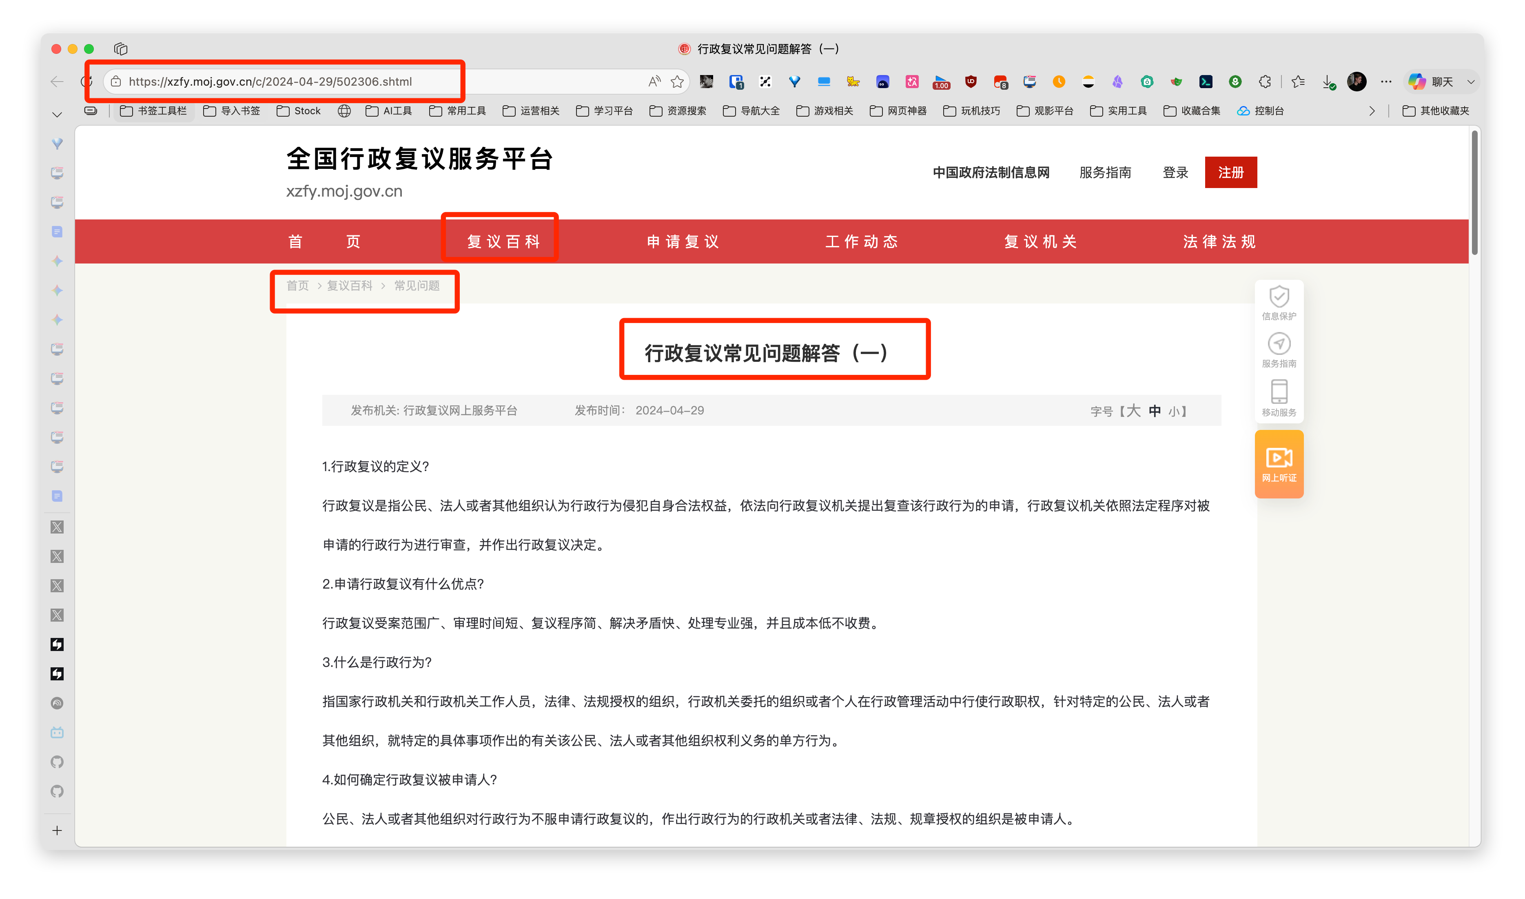Viewport: 1525px width, 899px height.
Task: Click the yellow cat extension icon
Action: (x=853, y=82)
